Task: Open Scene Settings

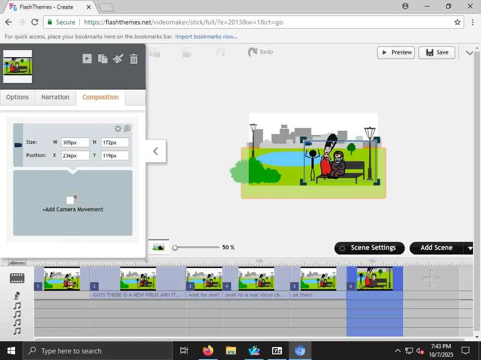Action: coord(369,248)
